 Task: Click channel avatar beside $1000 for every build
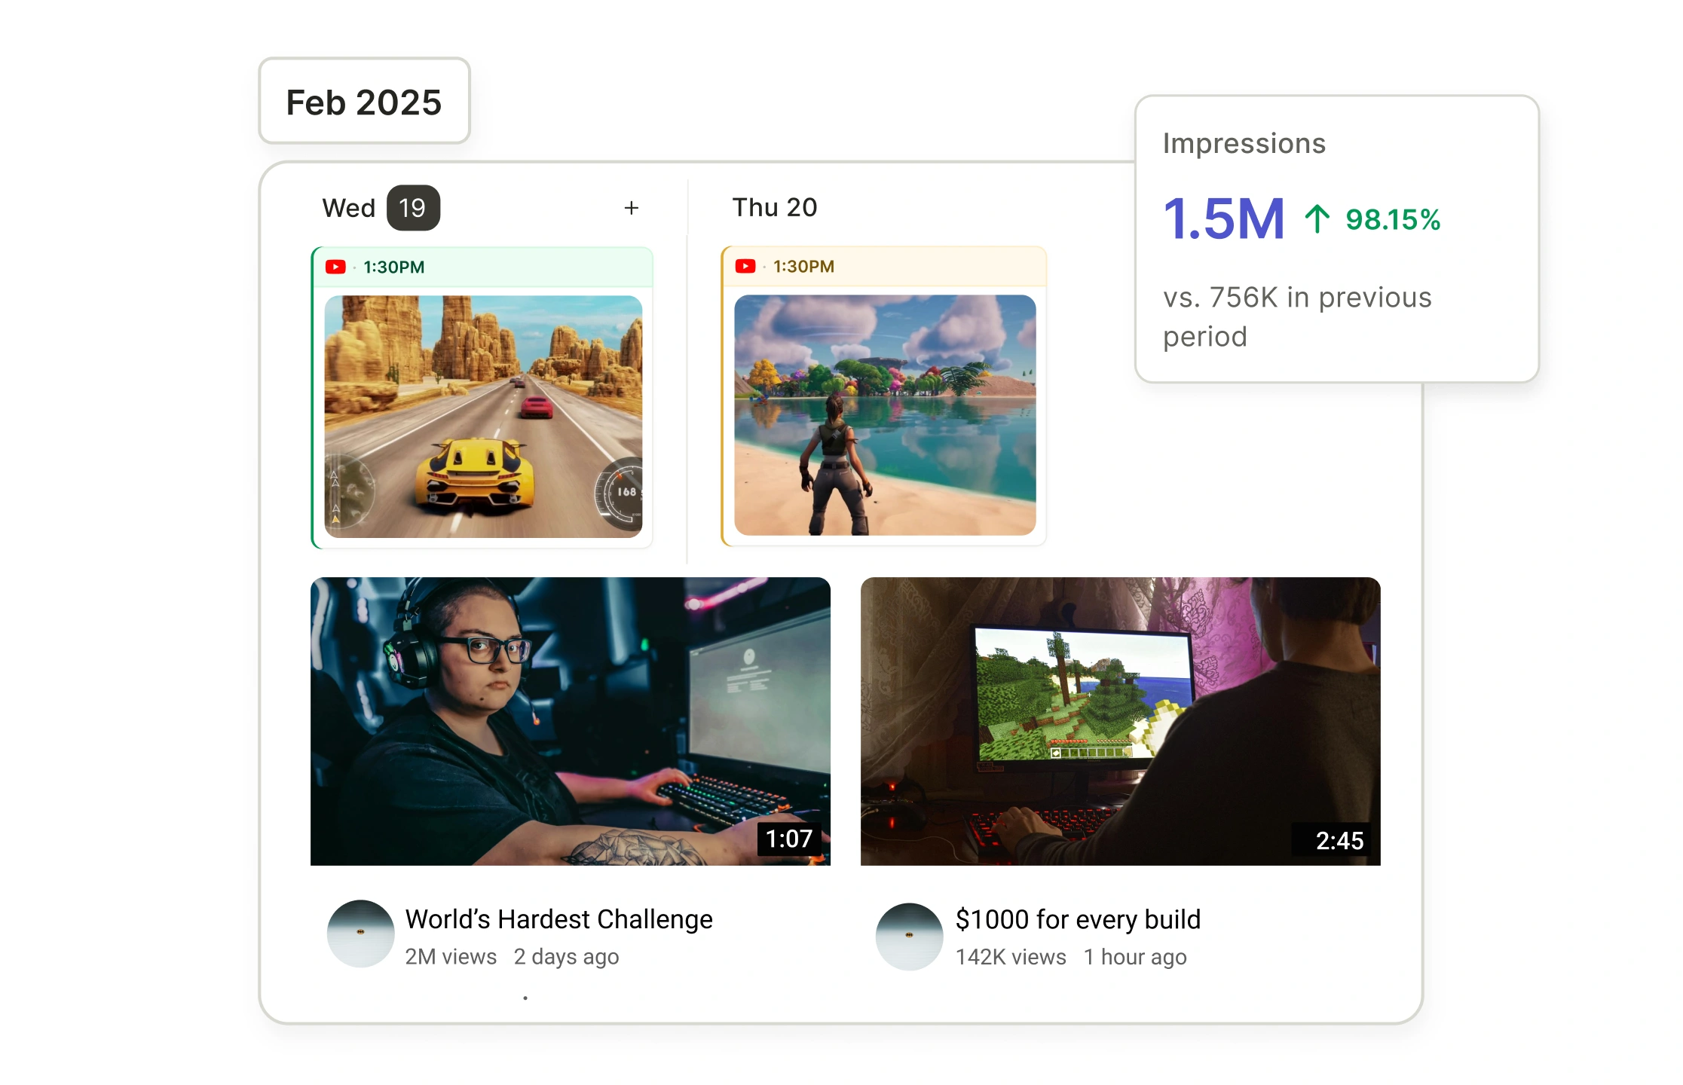click(x=909, y=936)
